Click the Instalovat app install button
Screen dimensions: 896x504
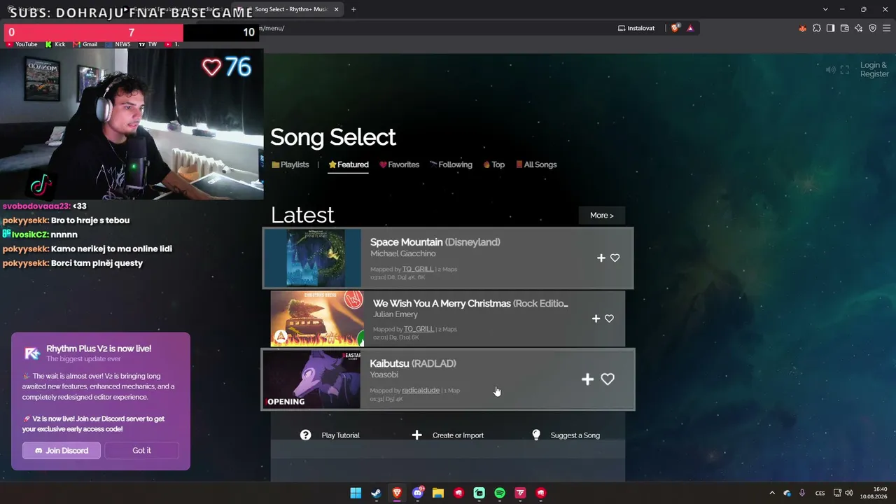636,28
